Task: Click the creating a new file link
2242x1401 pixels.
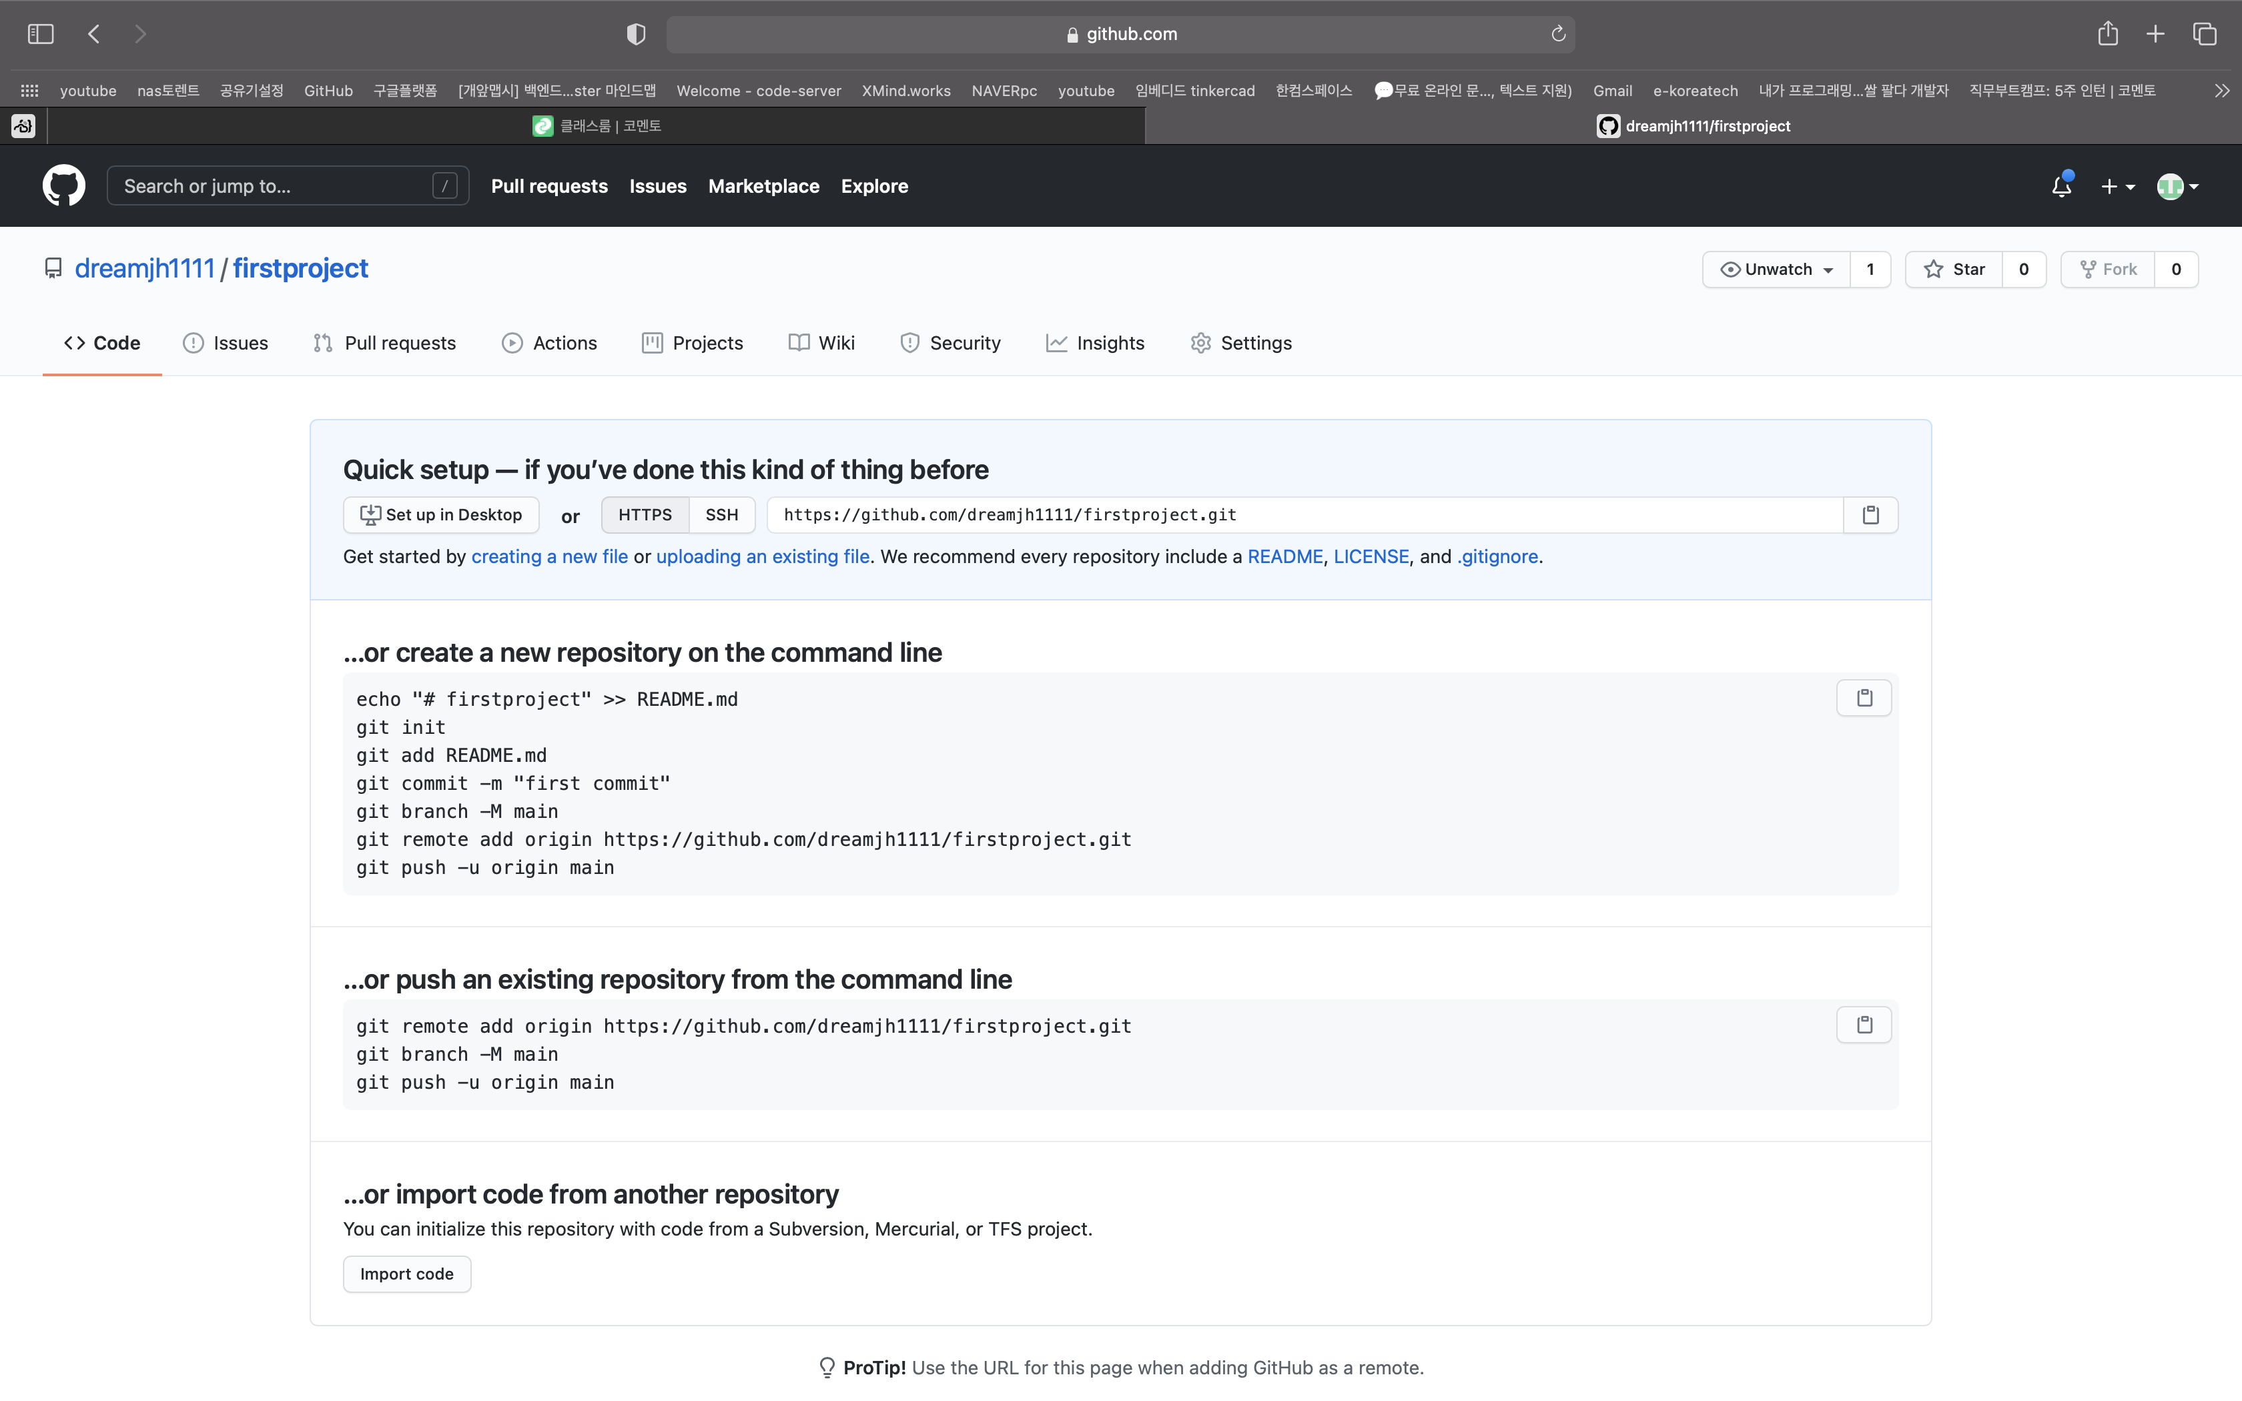Action: coord(549,557)
